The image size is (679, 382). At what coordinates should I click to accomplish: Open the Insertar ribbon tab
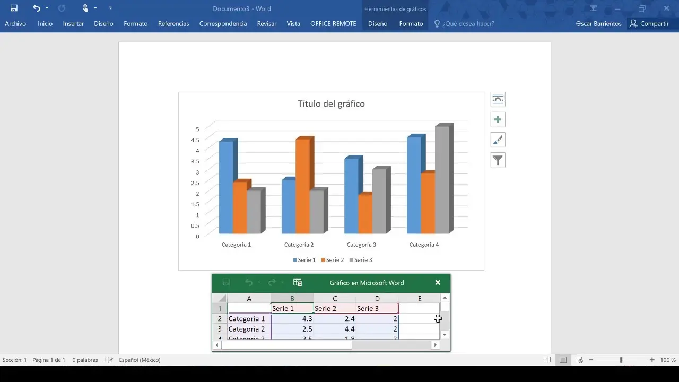[73, 24]
